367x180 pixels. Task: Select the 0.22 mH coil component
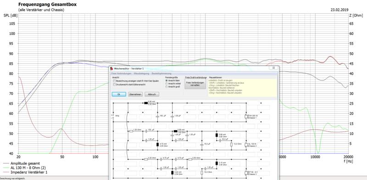(172, 173)
